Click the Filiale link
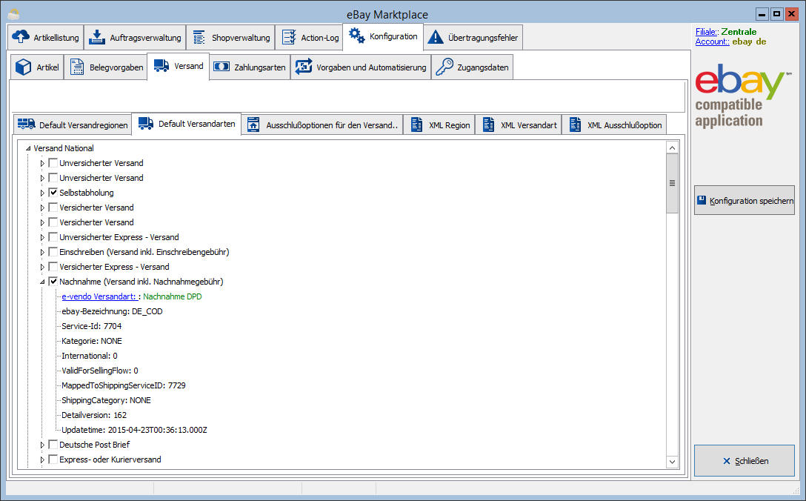 click(x=707, y=32)
